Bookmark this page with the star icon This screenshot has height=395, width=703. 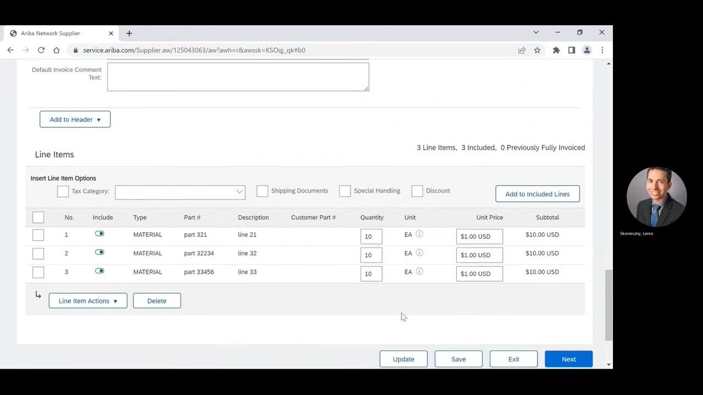[x=537, y=50]
